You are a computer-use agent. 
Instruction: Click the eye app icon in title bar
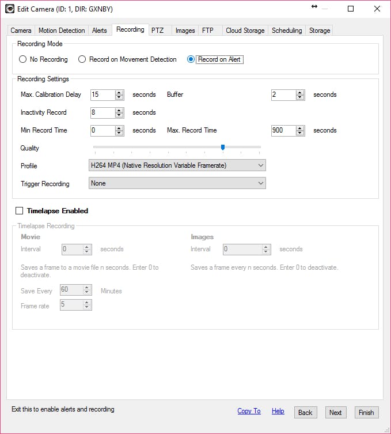pos(10,9)
